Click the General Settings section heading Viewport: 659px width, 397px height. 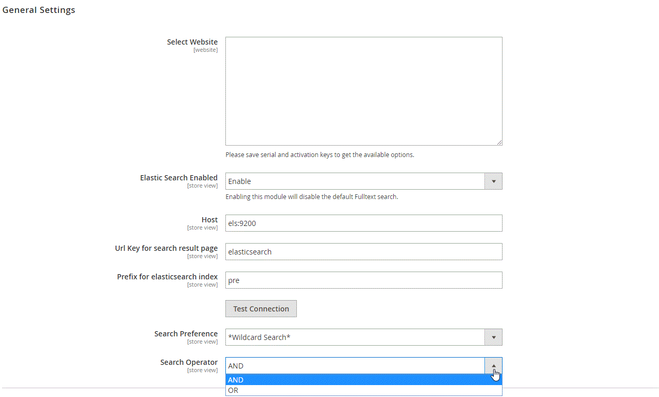coord(39,10)
